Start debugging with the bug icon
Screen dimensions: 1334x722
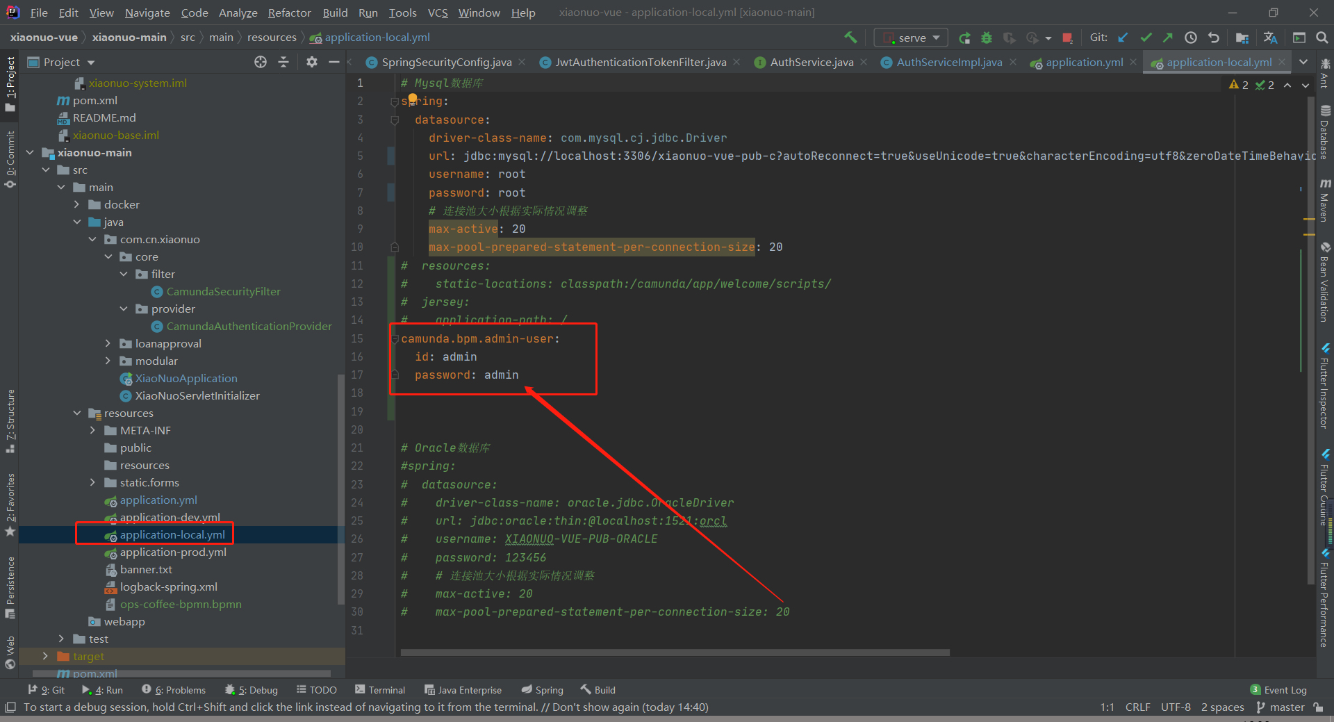click(x=987, y=38)
